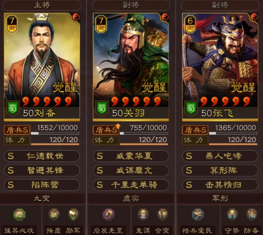Screen dimensions: 263x235
Task: Select the 虚实 tab under 关羽
Action: [131, 198]
